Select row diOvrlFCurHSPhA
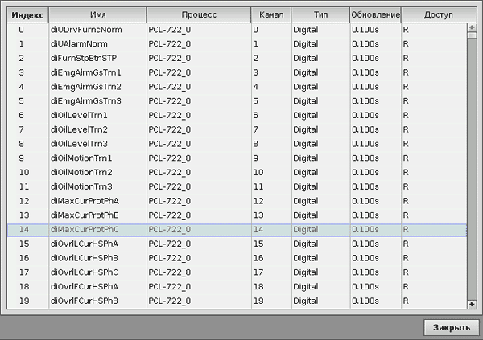483x340 pixels. (x=237, y=286)
